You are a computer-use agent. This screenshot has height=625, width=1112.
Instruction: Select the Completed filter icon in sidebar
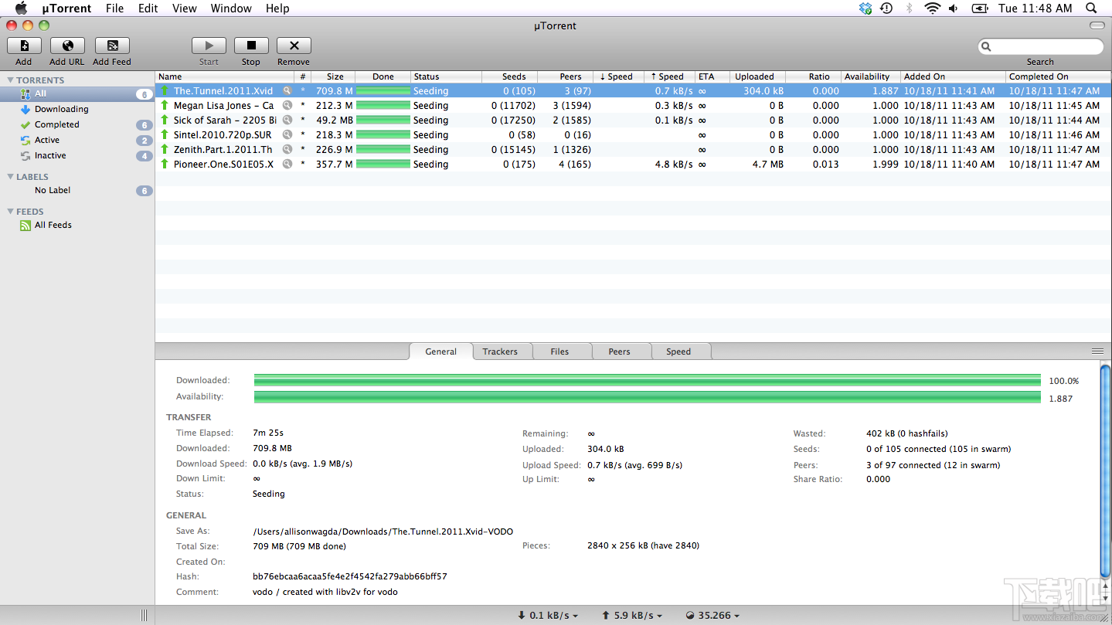[x=25, y=124]
